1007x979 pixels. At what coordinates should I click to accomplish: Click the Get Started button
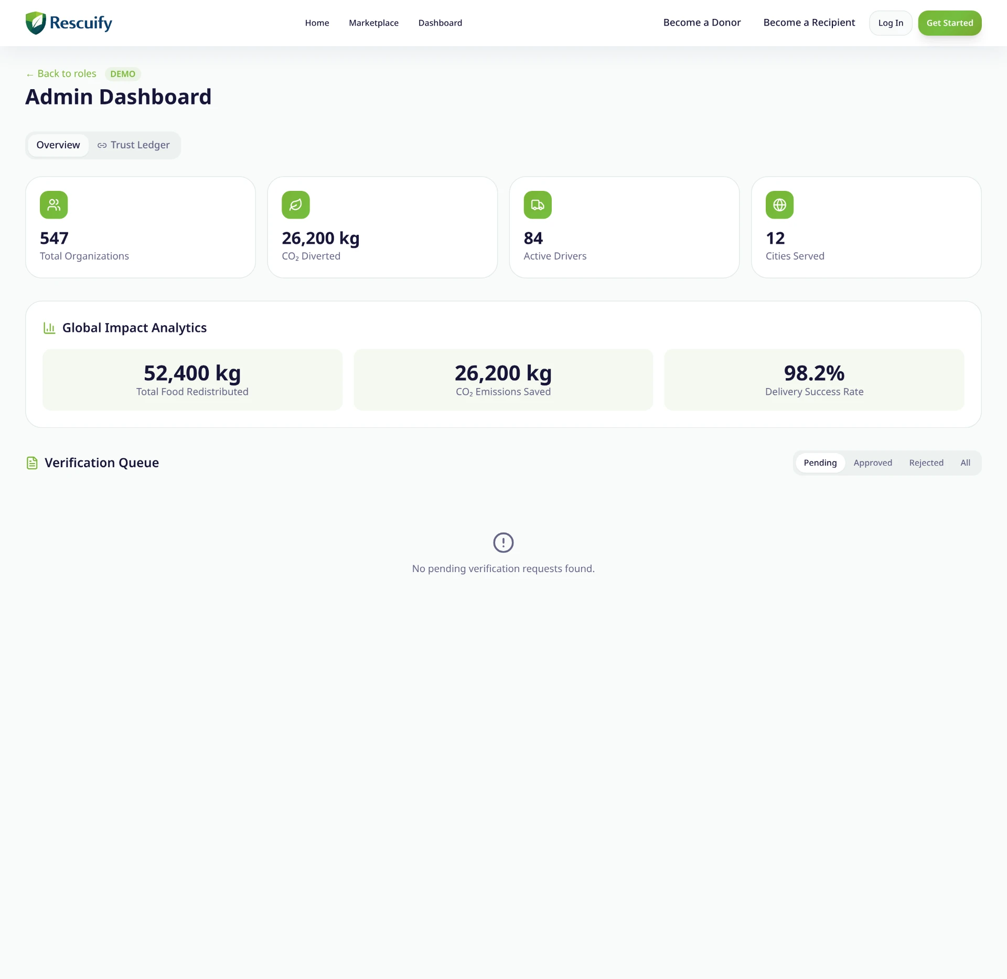coord(949,23)
